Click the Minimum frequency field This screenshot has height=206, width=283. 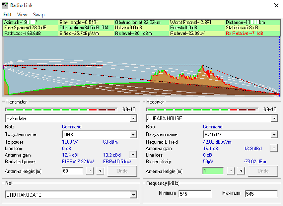click(195, 194)
